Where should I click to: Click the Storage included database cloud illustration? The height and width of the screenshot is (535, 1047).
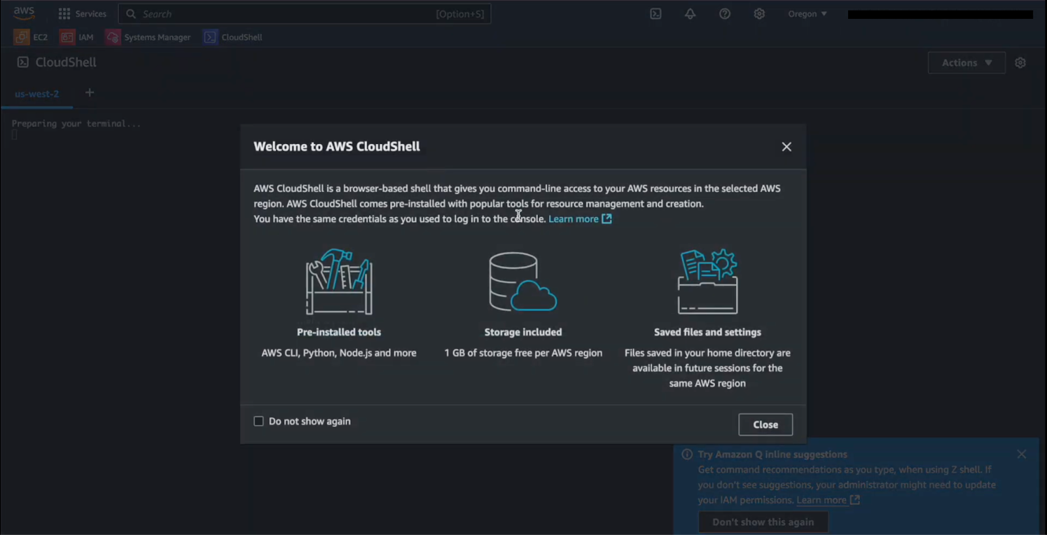[523, 282]
